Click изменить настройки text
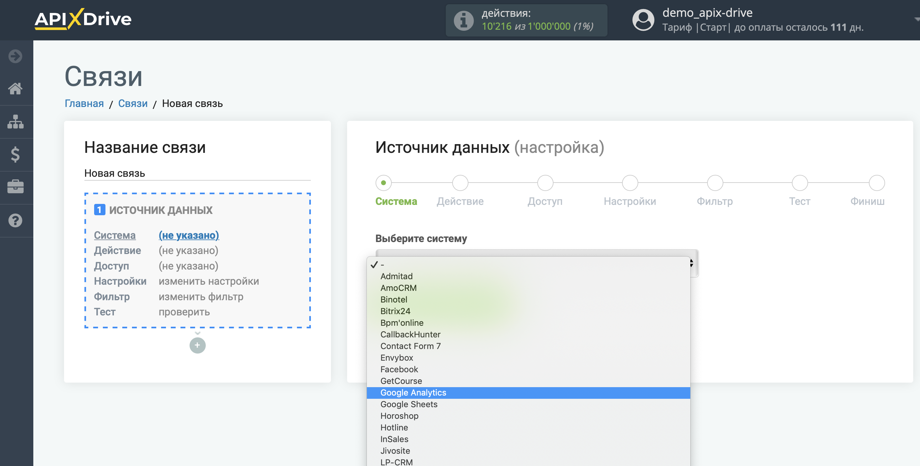This screenshot has height=466, width=920. click(209, 281)
